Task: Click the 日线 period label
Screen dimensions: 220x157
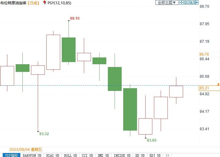Action: (x=33, y=2)
